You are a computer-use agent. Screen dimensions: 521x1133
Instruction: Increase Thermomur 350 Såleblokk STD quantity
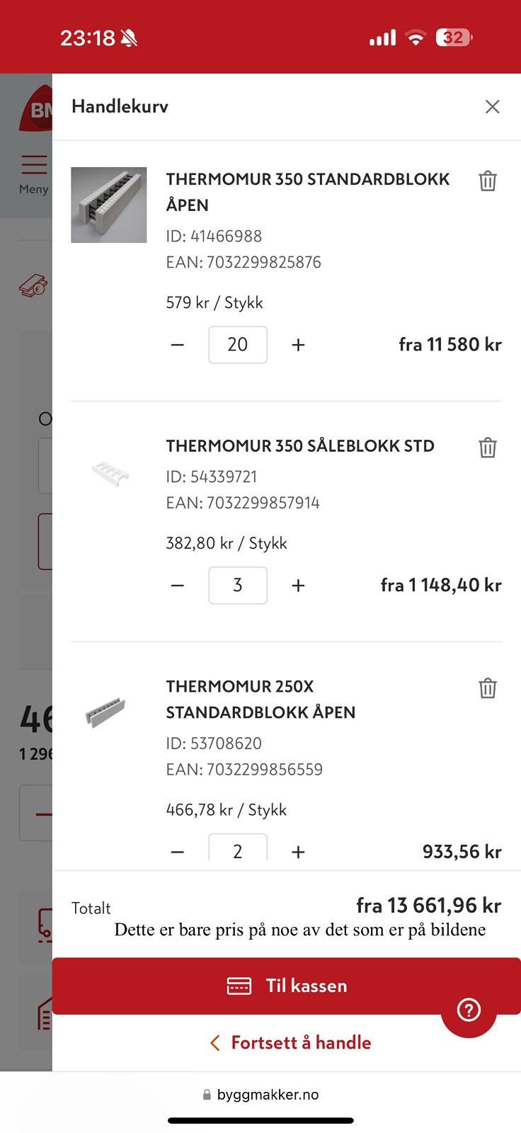coord(298,586)
